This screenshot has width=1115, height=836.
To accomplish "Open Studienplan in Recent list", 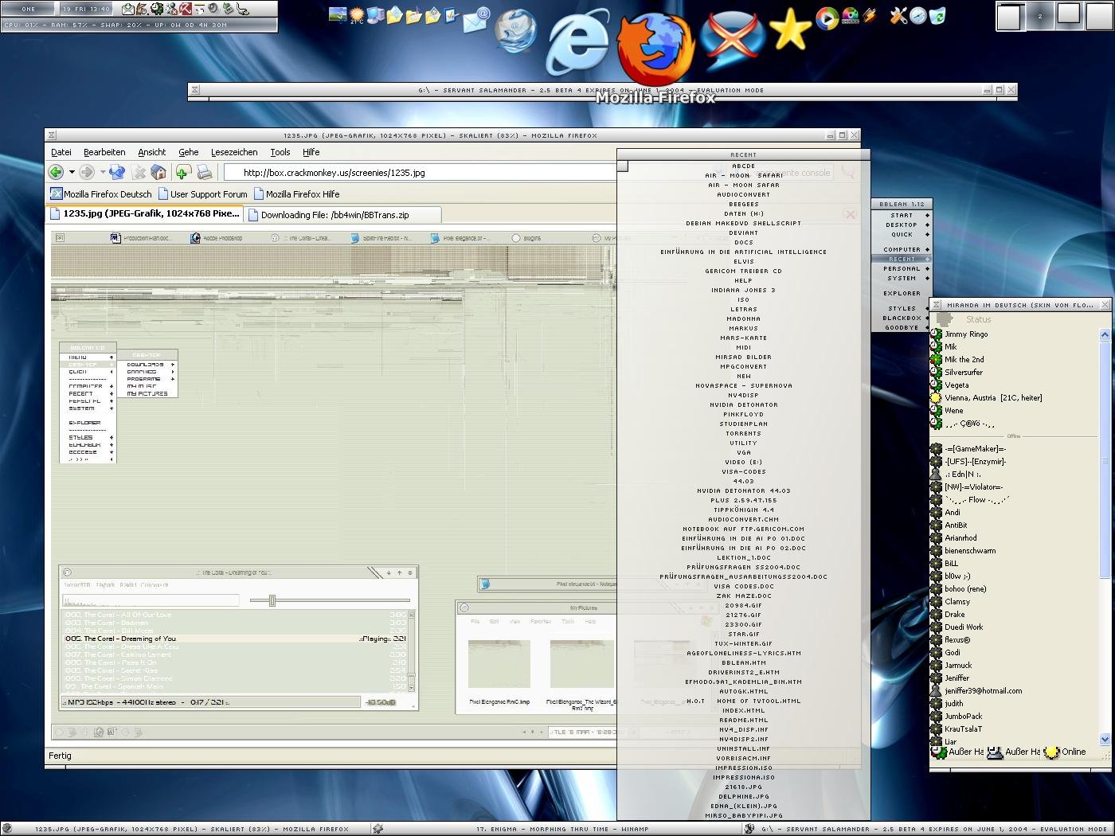I will [743, 424].
